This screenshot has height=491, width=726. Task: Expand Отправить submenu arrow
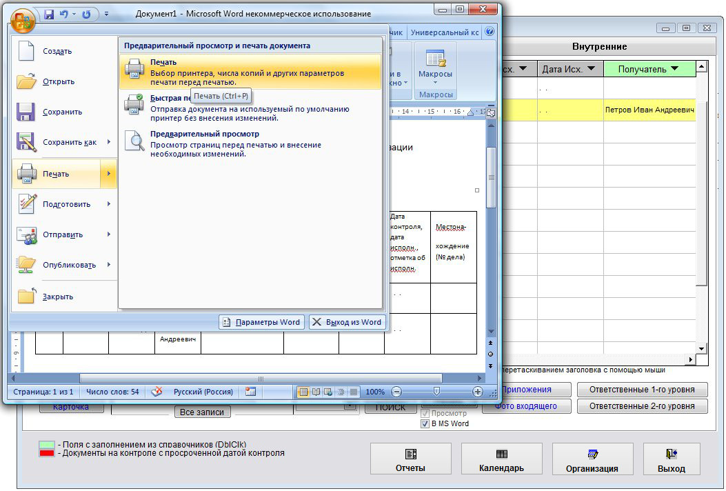click(109, 234)
